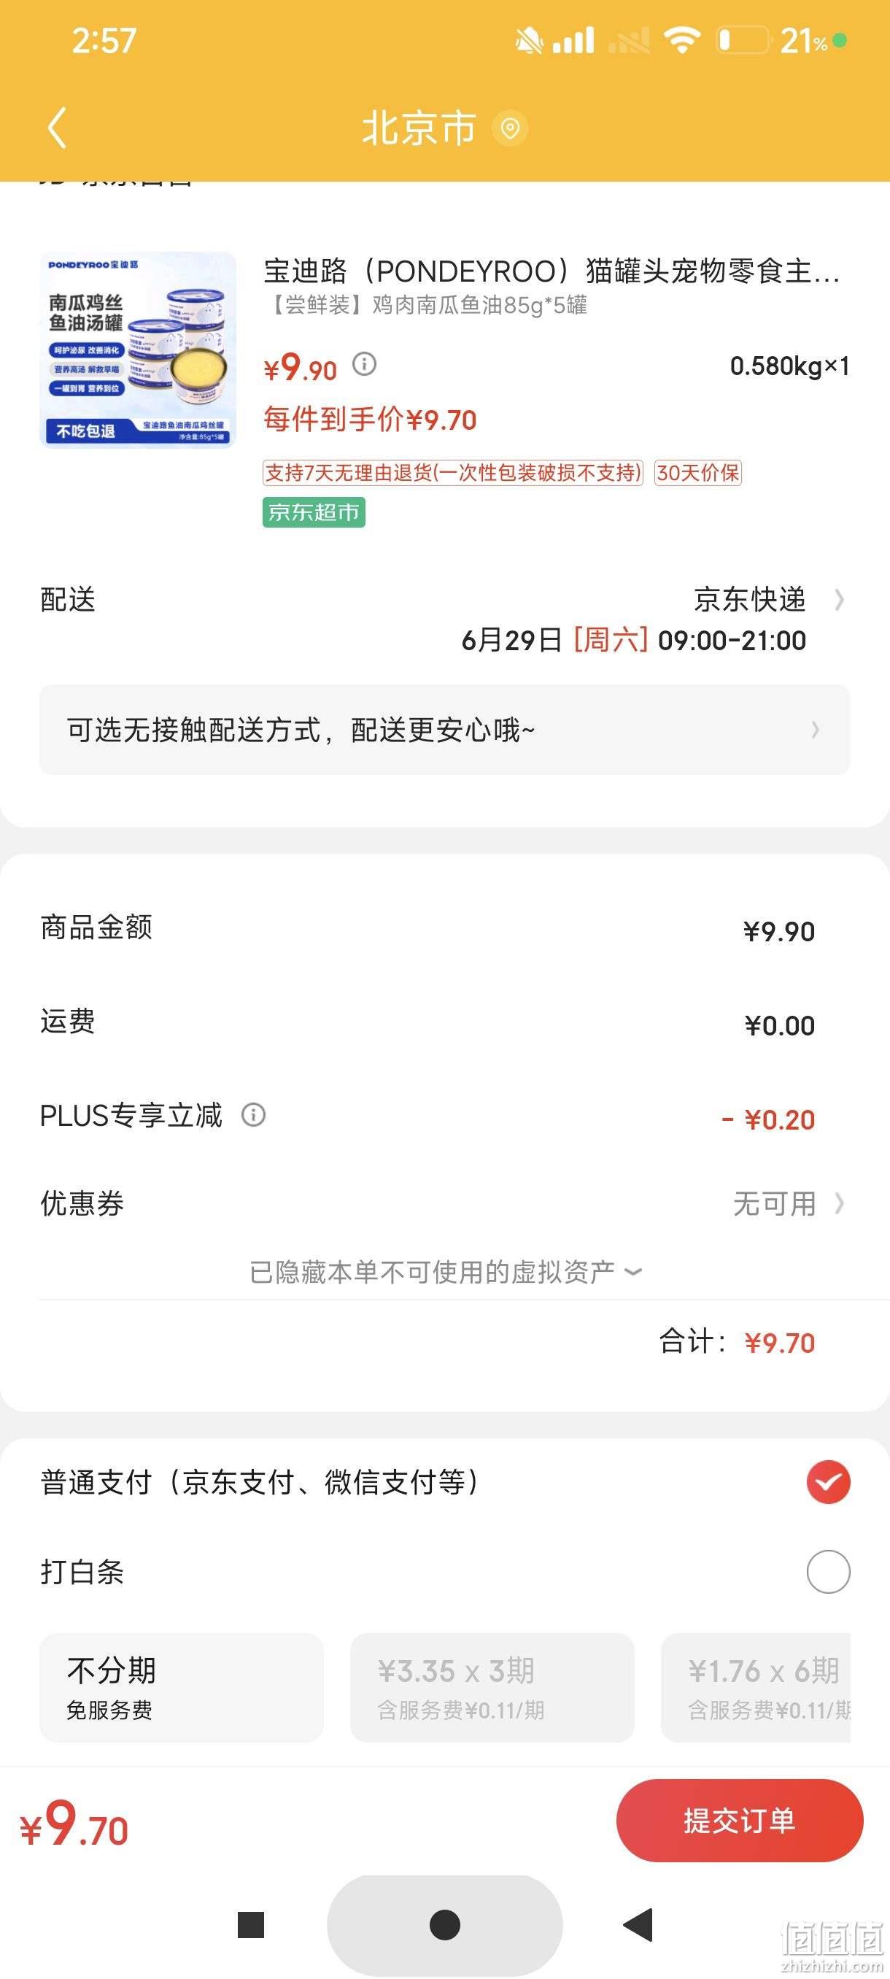Select 打白条 payment radio button

828,1572
